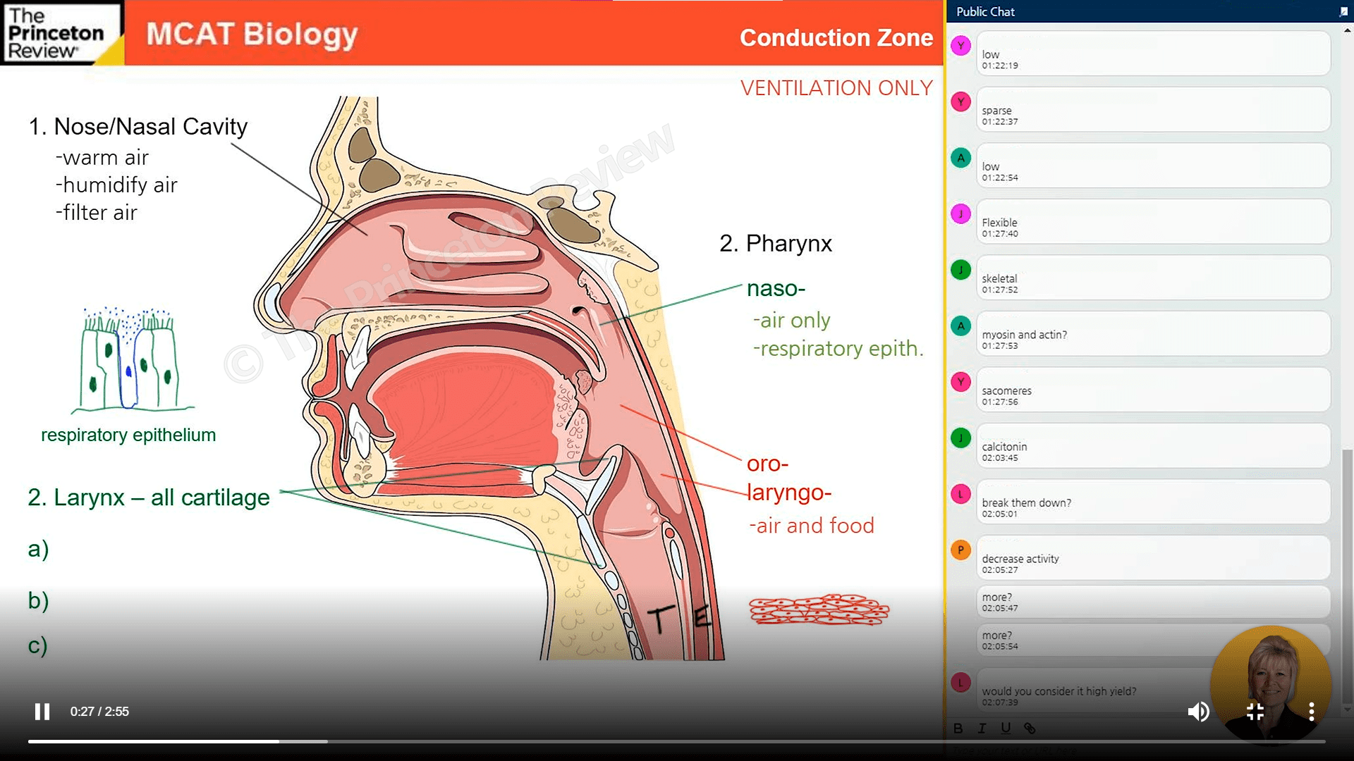Click P's avatar next to 'decrease activity'

pyautogui.click(x=960, y=550)
